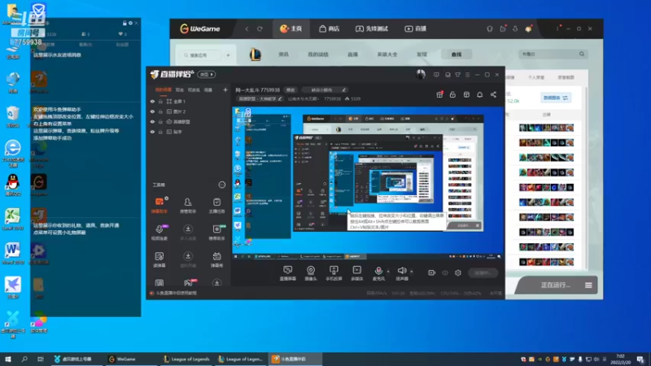Open the PK tool in the toolbox

click(x=188, y=283)
